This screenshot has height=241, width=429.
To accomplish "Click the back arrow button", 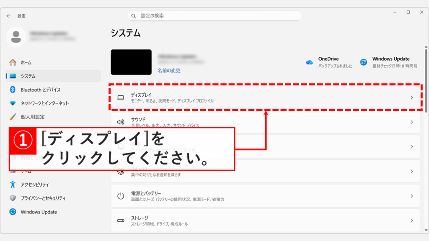I will (9, 16).
